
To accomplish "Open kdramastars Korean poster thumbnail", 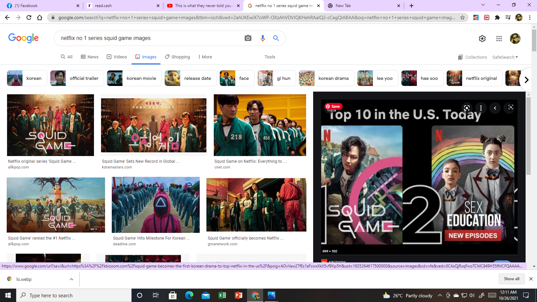I will pos(154,125).
